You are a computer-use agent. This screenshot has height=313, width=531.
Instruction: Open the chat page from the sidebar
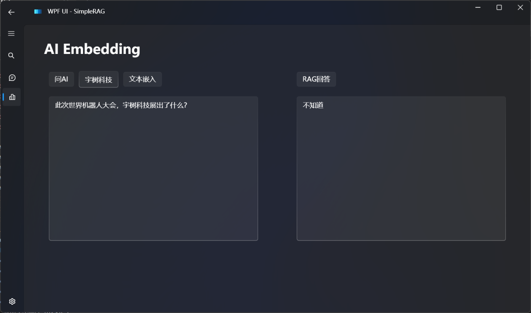click(12, 78)
